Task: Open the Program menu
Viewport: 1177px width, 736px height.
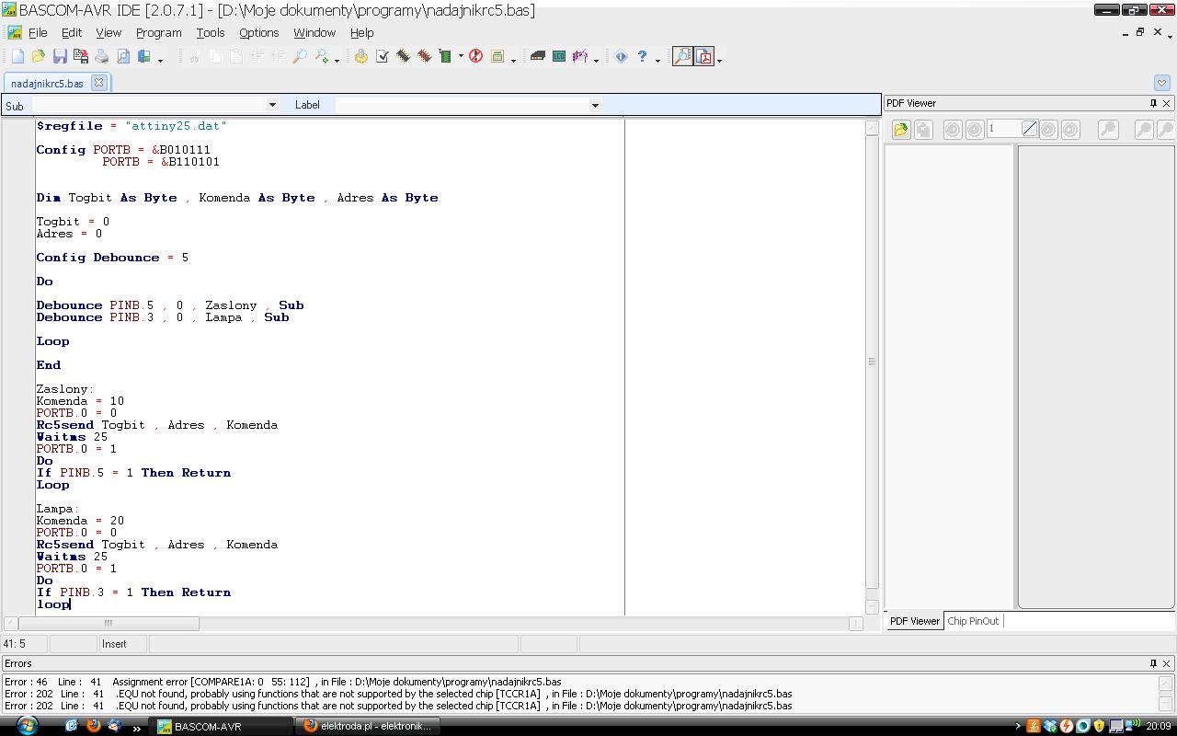Action: coord(158,32)
